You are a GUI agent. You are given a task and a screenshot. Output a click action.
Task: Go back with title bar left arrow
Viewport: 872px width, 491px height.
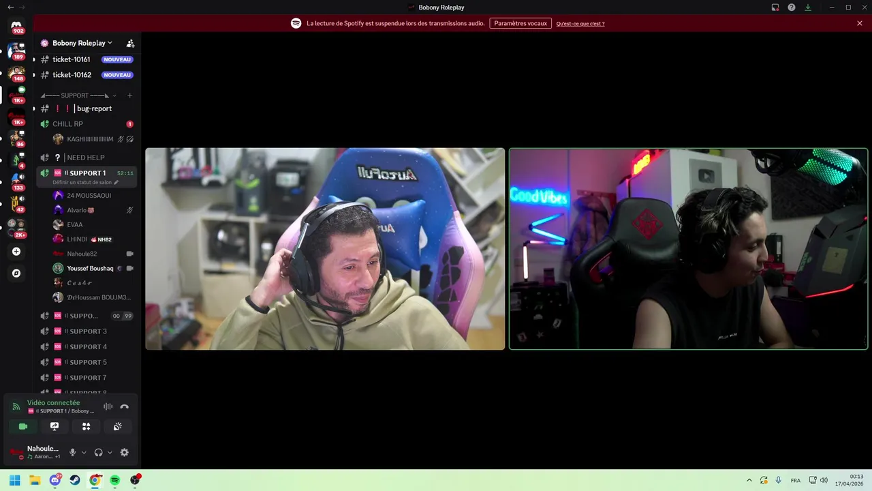coord(10,8)
